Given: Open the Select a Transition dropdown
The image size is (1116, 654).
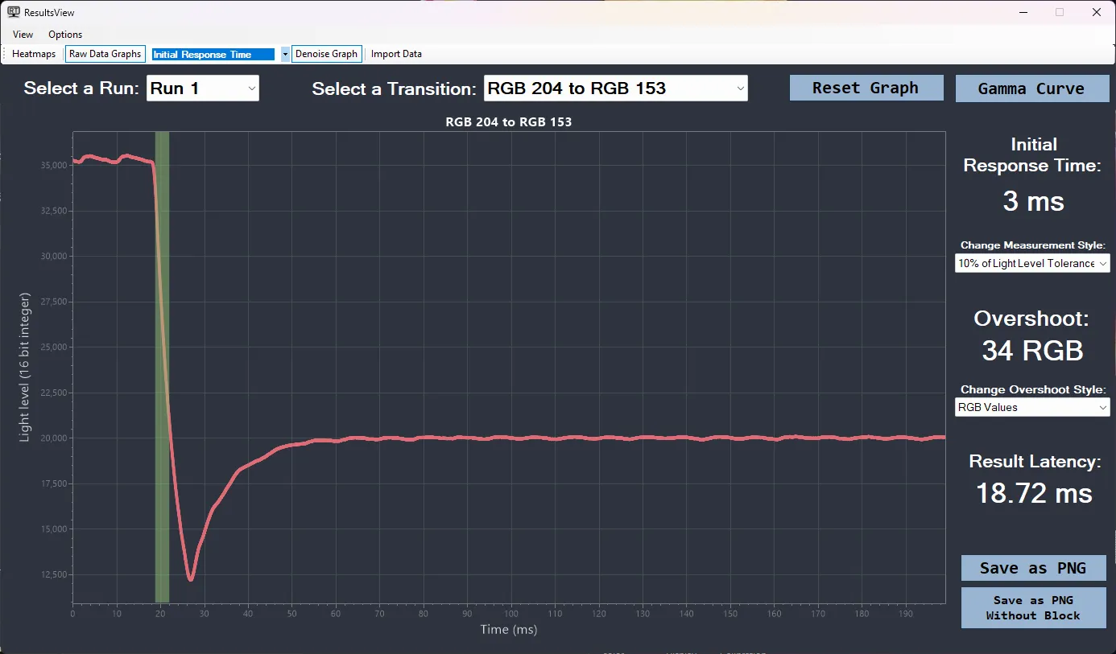Looking at the screenshot, I should click(x=615, y=88).
